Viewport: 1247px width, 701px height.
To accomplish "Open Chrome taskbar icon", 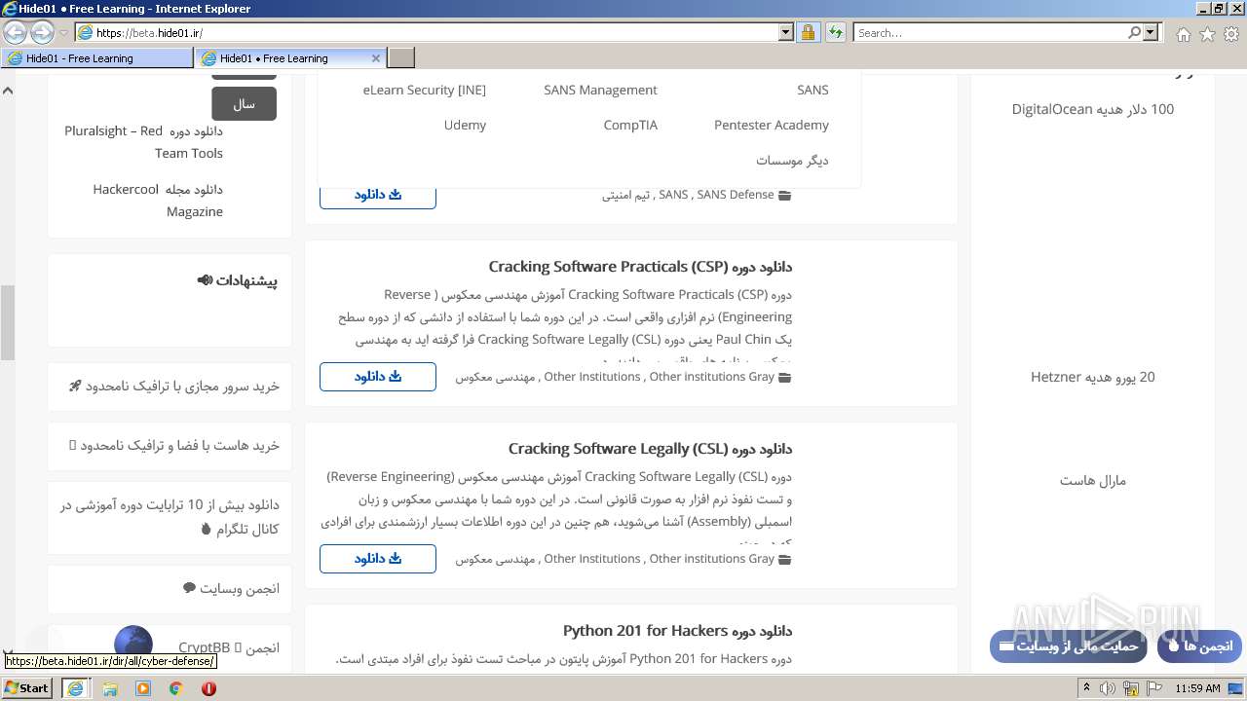I will pyautogui.click(x=176, y=688).
